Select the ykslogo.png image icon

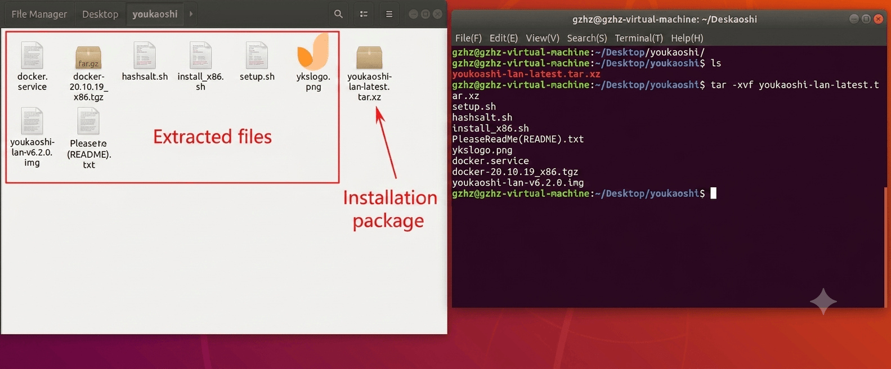tap(313, 52)
